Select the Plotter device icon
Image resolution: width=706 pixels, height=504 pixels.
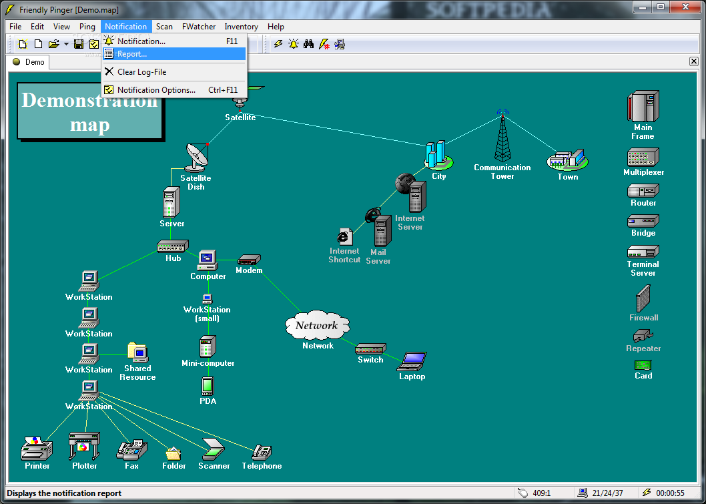(84, 446)
